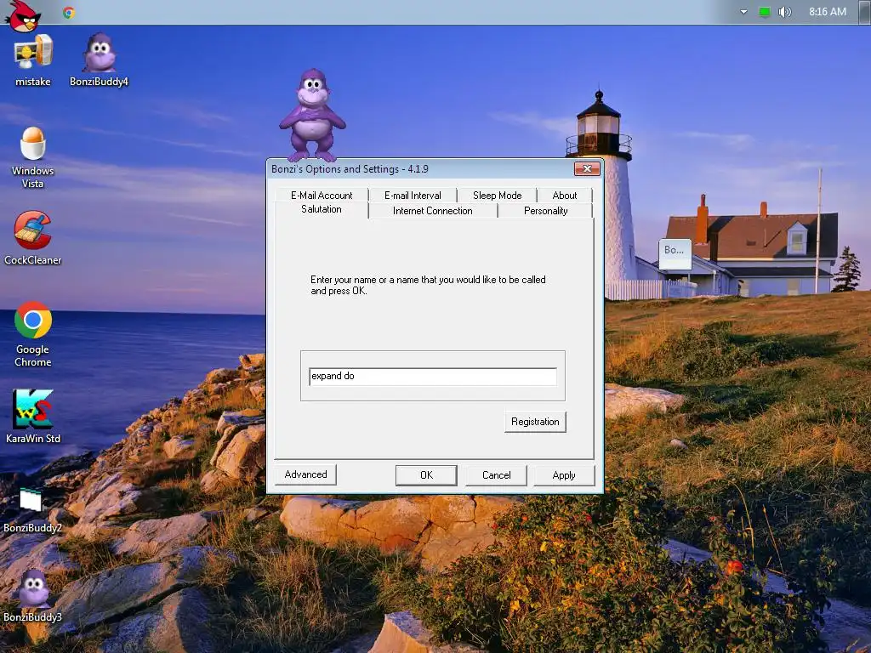The height and width of the screenshot is (653, 871).
Task: Open the BonziBuddy2 desktop icon
Action: (32, 511)
